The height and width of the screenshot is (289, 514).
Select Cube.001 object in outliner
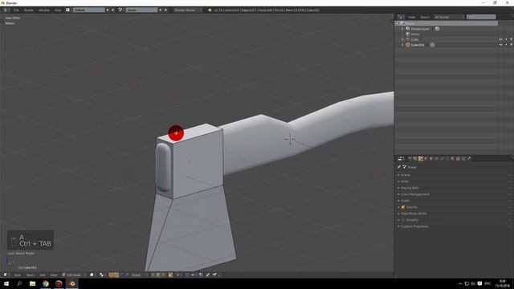tap(418, 45)
